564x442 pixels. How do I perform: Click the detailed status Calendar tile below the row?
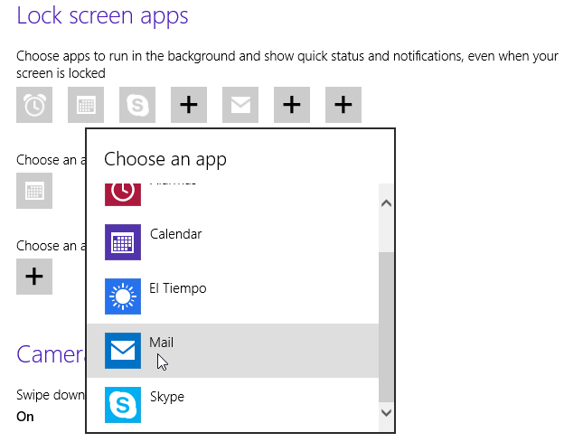tap(34, 191)
